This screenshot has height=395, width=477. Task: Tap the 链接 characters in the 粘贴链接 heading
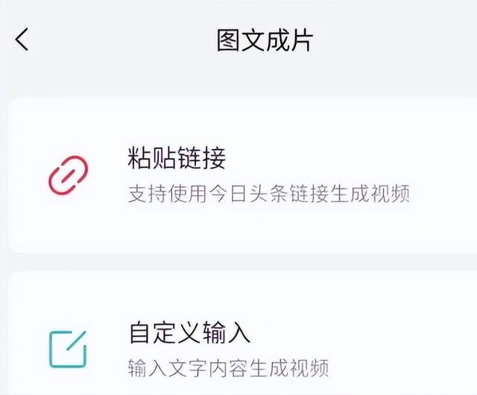201,158
